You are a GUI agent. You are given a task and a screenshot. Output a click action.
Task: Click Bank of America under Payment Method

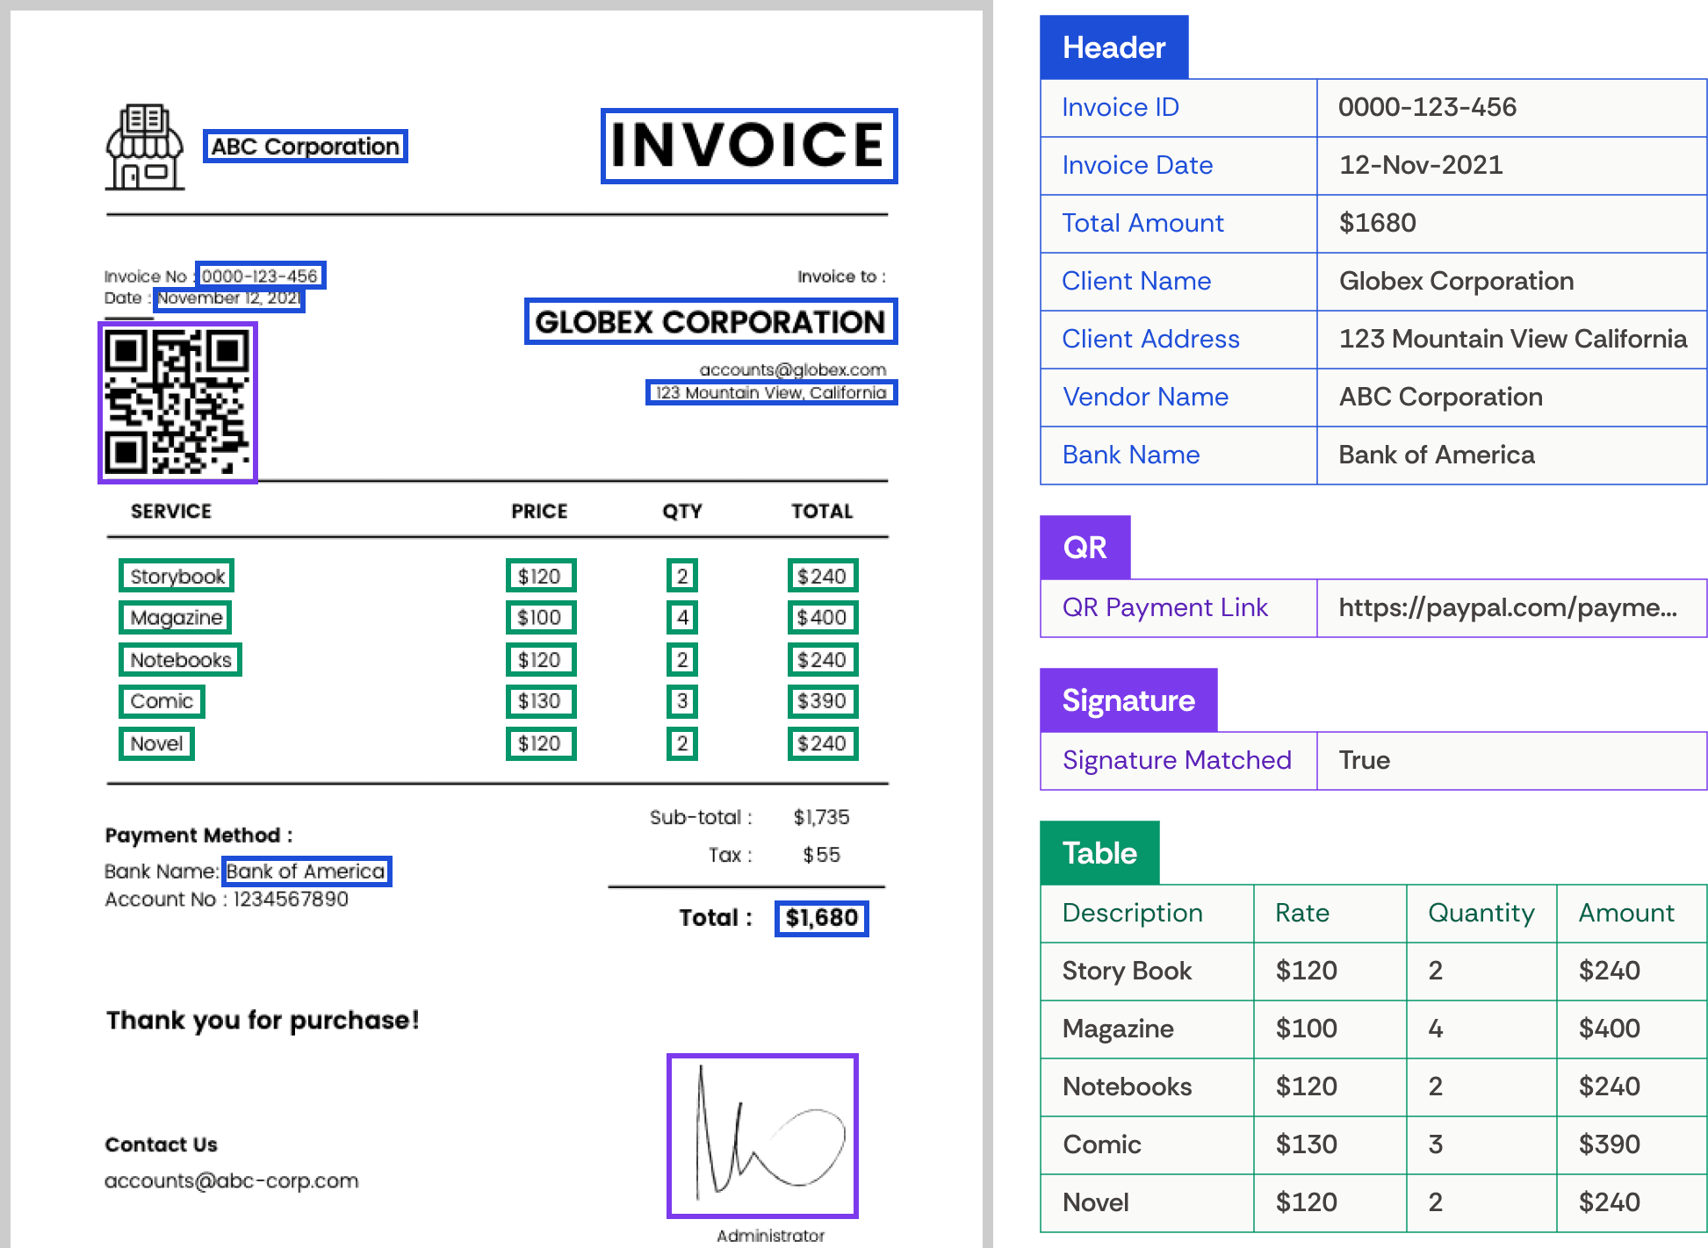point(306,871)
